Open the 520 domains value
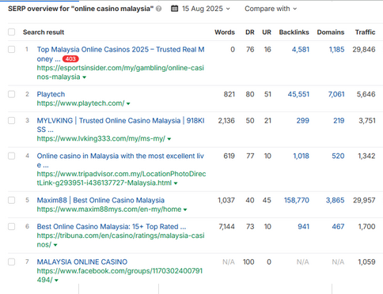This screenshot has width=383, height=294. pos(338,156)
